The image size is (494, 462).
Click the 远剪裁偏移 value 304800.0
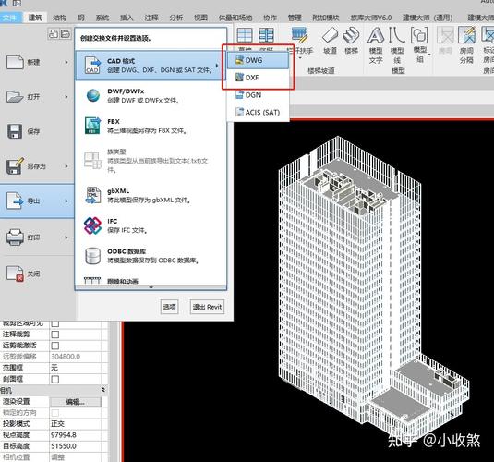tap(76, 357)
